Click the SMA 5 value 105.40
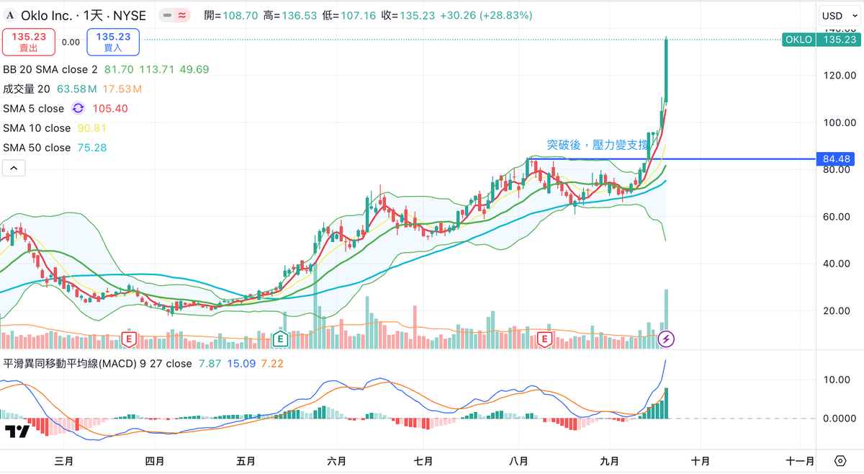 [x=110, y=109]
